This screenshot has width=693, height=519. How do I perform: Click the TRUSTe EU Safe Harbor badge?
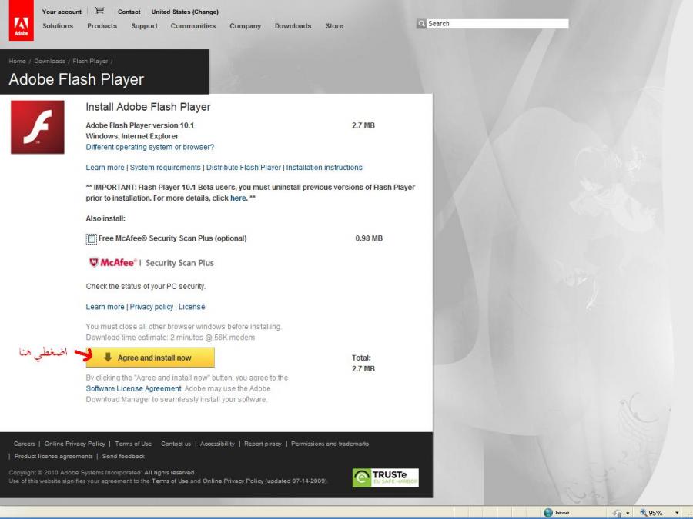(x=385, y=477)
